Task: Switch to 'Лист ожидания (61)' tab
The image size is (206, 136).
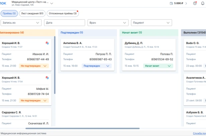Action: (32, 14)
